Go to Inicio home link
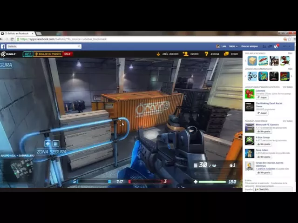Viewport: 298px width, 223px height. point(233,46)
